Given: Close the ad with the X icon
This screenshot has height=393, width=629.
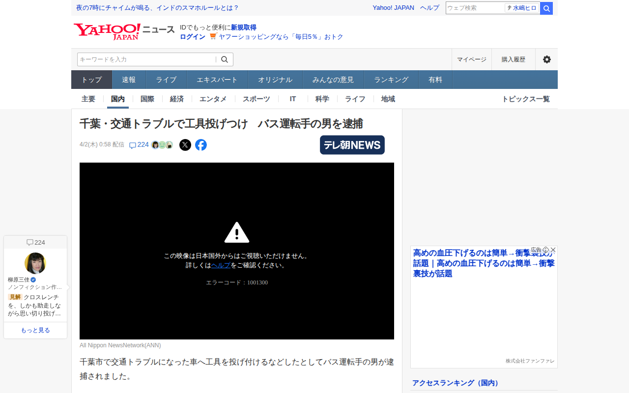Looking at the screenshot, I should pos(553,250).
